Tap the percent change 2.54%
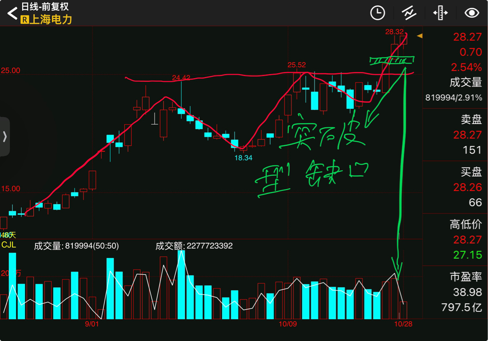Viewport: 488px width, 341px height. (x=466, y=67)
